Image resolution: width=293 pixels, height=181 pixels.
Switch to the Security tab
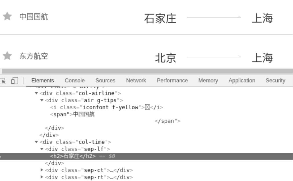275,81
